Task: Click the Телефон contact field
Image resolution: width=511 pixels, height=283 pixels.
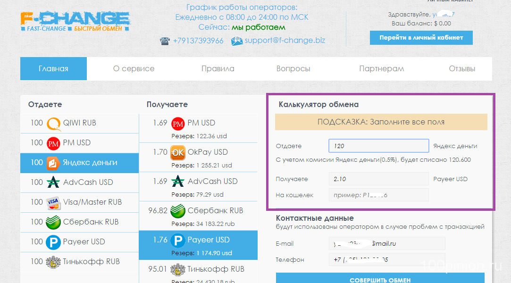Action: pos(387,259)
